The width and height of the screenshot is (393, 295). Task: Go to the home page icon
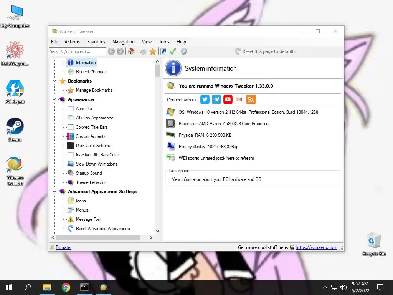click(x=131, y=51)
